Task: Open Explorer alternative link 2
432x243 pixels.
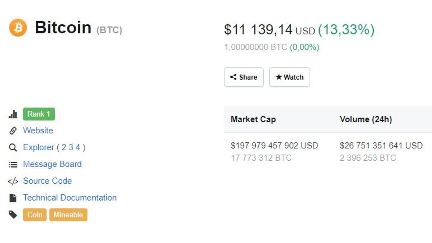Action: (x=64, y=147)
